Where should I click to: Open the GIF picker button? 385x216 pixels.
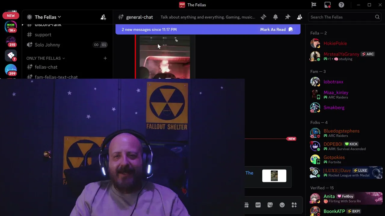[x=258, y=205]
